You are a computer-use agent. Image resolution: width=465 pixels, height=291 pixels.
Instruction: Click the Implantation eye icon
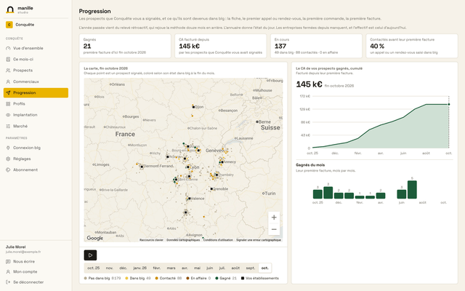click(x=8, y=115)
